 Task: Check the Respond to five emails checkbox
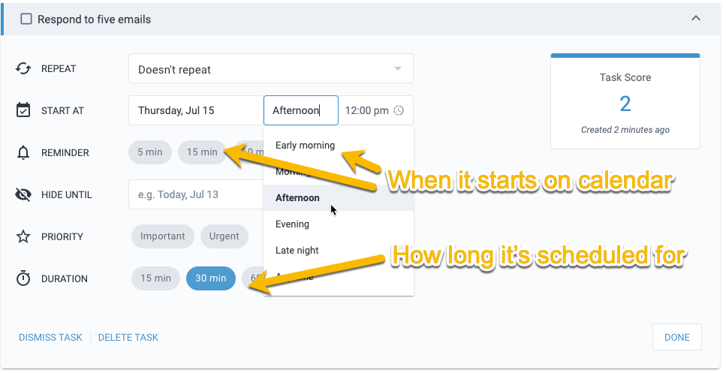coord(26,19)
